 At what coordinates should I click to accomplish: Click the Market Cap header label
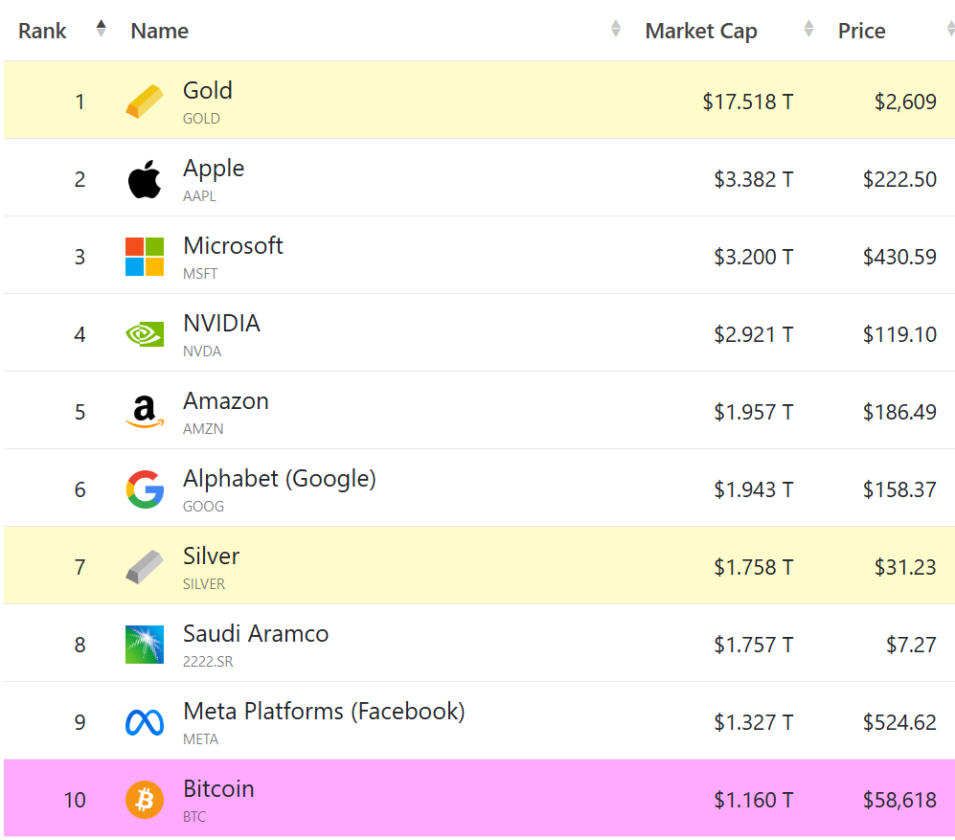(x=701, y=31)
